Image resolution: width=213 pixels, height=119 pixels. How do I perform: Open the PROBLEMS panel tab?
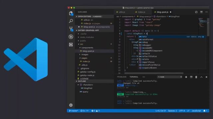coord(122,77)
